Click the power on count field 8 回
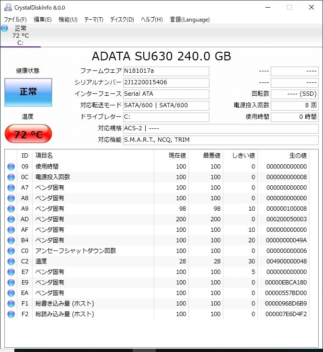This screenshot has height=352, width=323. pos(295,105)
